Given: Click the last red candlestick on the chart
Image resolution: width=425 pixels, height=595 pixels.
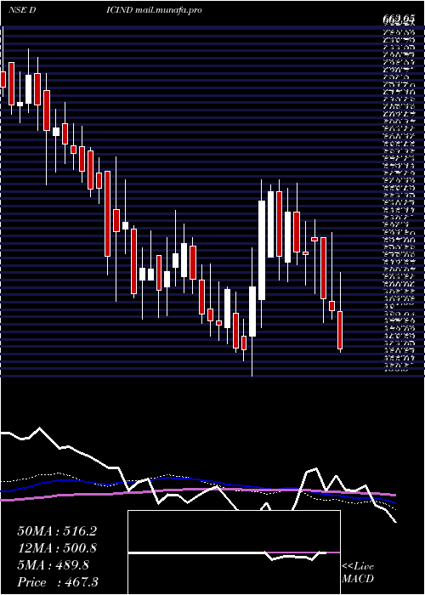Looking at the screenshot, I should pos(340,330).
